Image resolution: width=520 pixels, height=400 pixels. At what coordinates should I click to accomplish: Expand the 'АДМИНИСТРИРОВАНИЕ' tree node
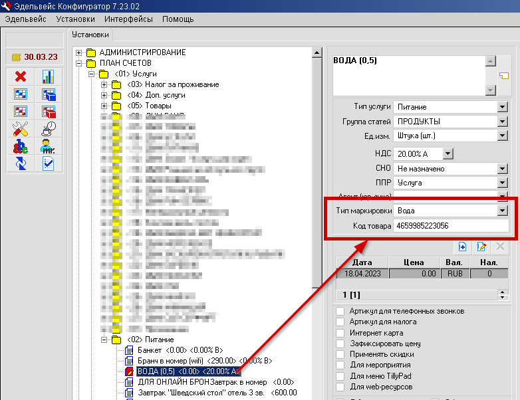[x=79, y=52]
